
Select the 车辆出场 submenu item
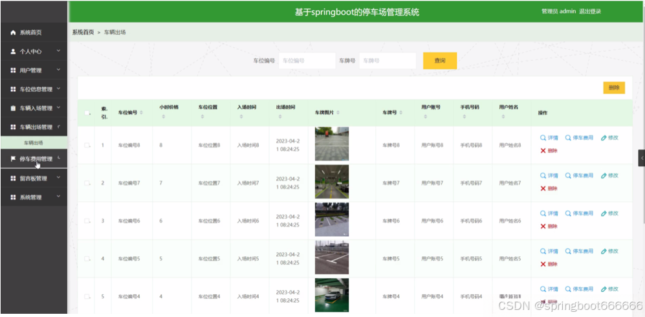tap(34, 143)
